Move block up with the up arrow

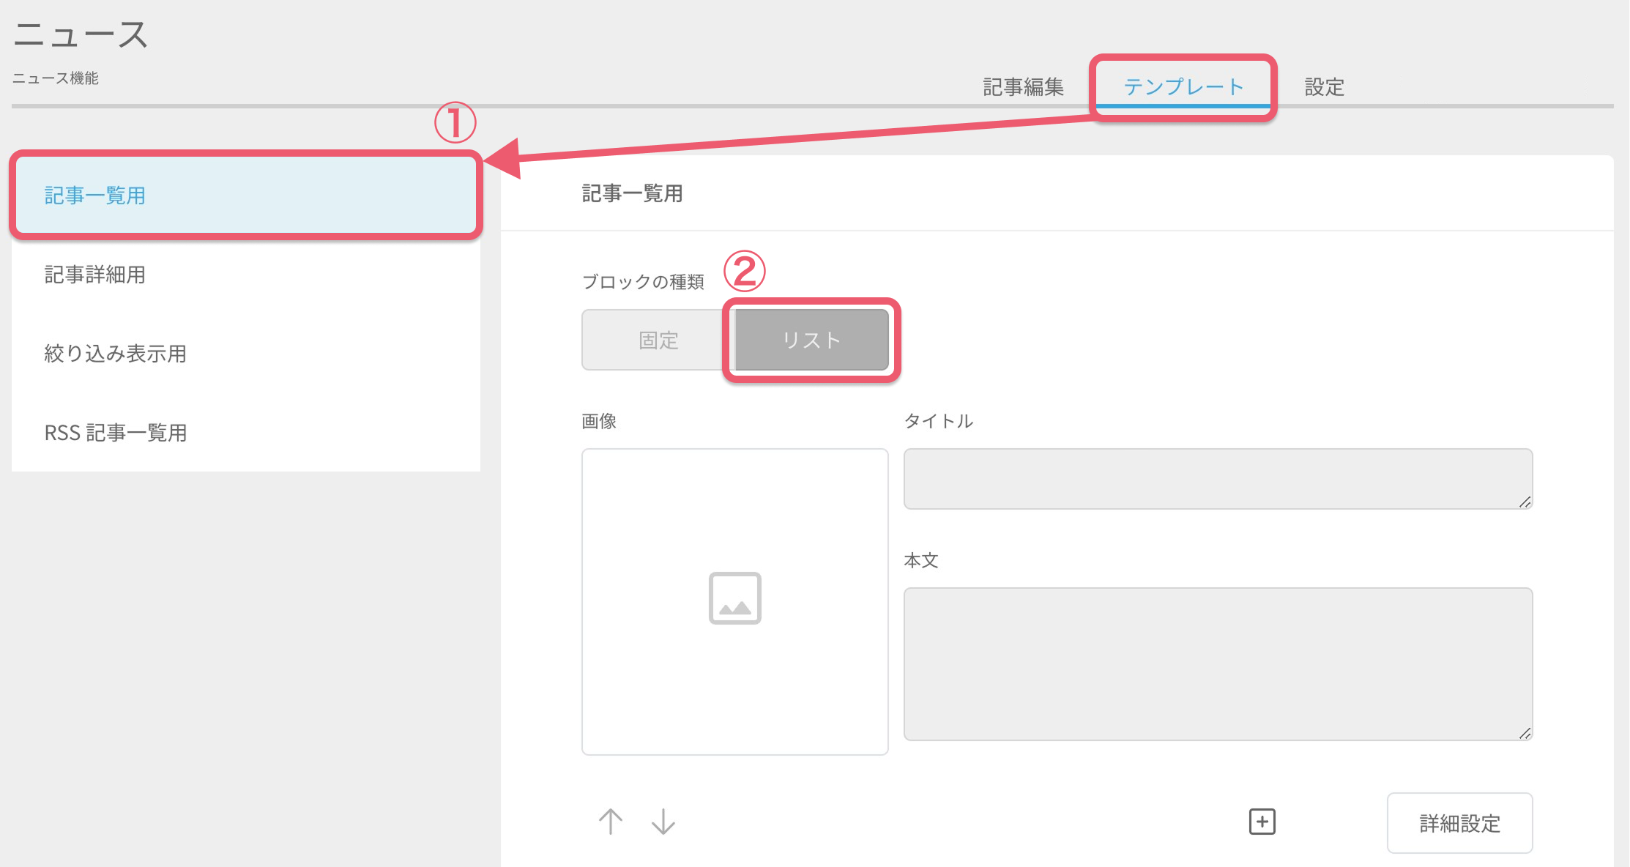[611, 822]
